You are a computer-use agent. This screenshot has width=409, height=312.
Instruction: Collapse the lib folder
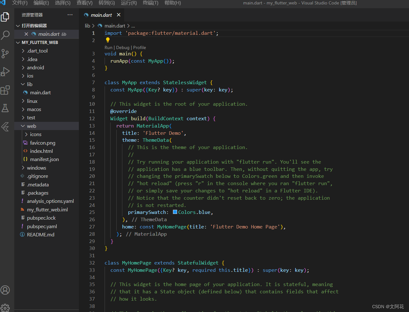(23, 84)
